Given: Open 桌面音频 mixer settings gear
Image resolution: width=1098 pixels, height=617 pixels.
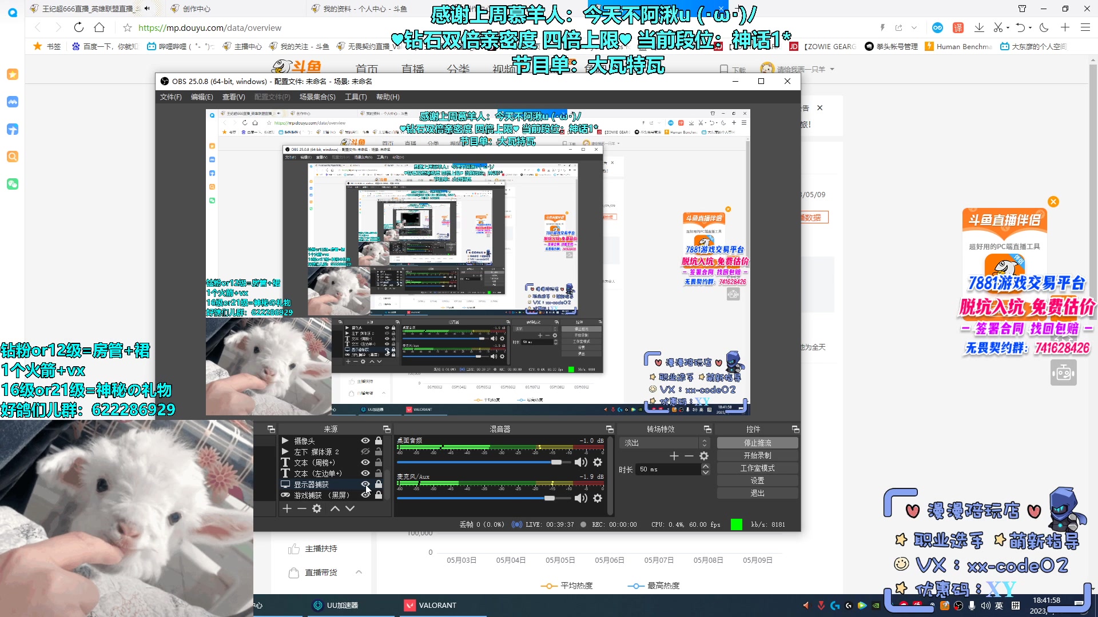Looking at the screenshot, I should click(598, 462).
